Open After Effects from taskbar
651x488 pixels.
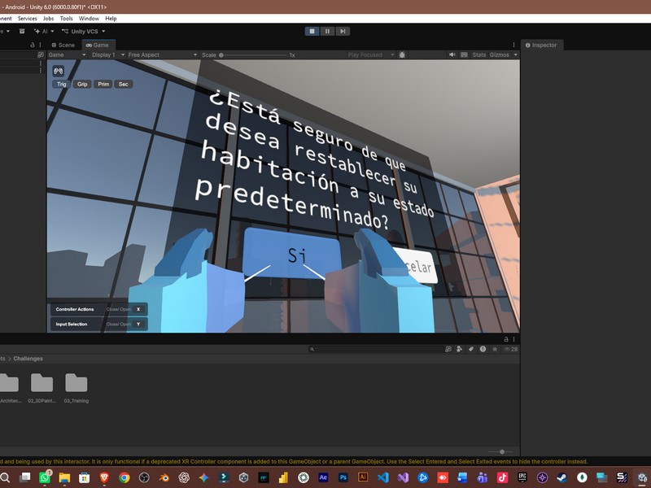323,477
